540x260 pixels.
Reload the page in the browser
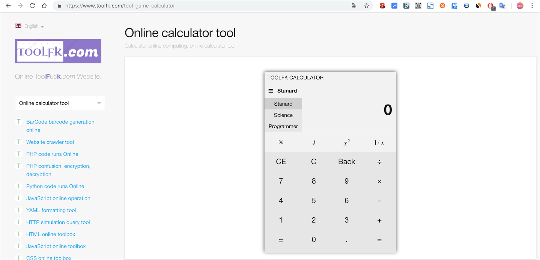(x=32, y=6)
